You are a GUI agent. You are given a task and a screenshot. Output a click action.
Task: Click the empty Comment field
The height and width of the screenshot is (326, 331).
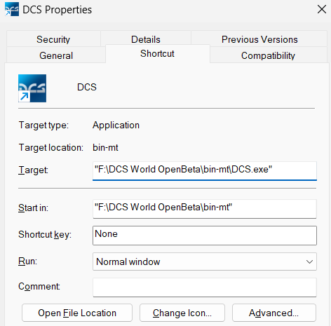tap(205, 287)
